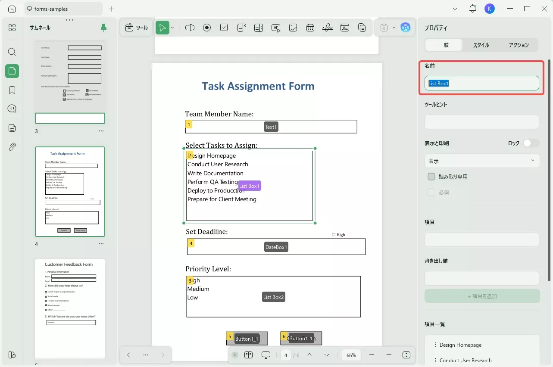Screen dimensions: 553x367
Task: Select the DateBox1 form field
Action: (x=276, y=247)
